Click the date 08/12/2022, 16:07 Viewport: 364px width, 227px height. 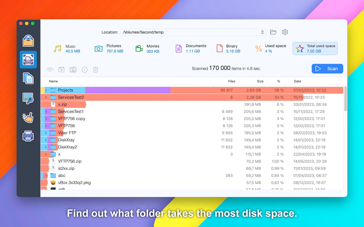point(310,182)
